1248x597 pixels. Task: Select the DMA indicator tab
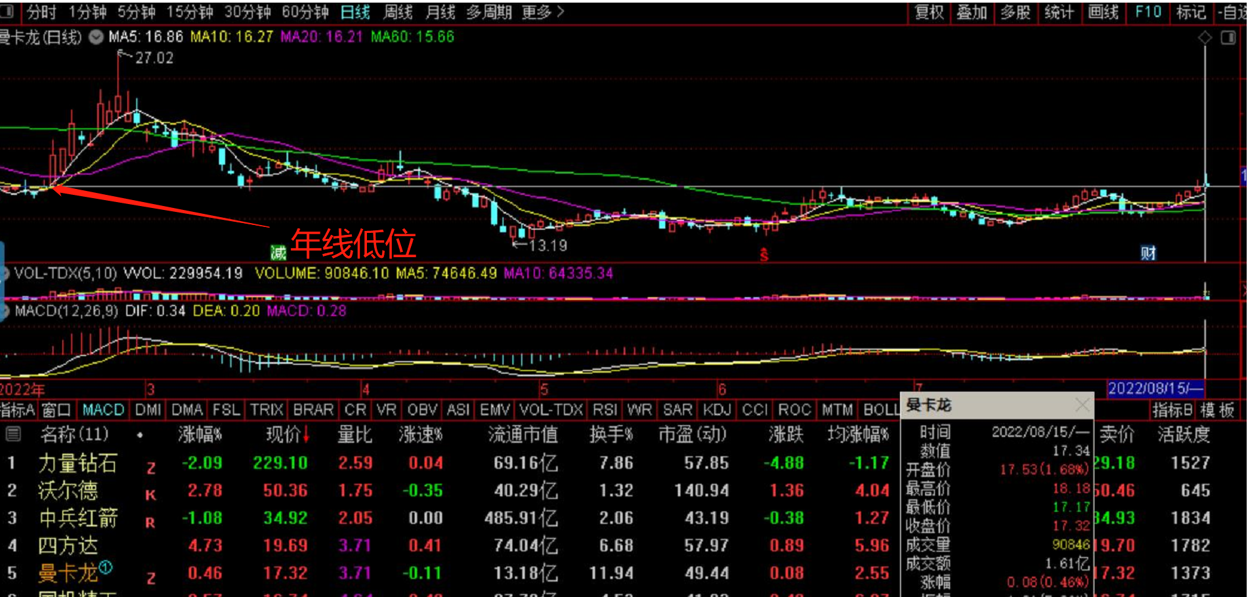(187, 410)
